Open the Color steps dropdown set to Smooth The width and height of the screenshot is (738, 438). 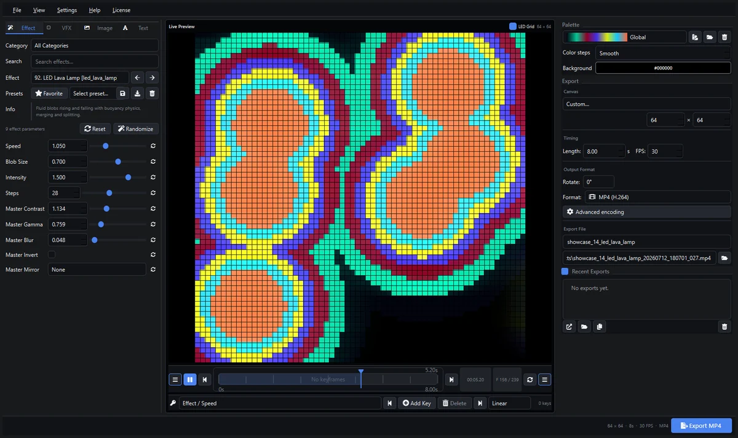tap(663, 53)
